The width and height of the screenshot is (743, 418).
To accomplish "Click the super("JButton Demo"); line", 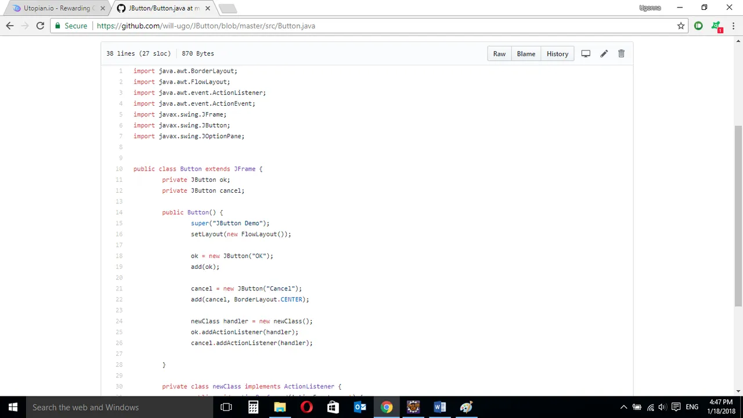I will coord(230,224).
